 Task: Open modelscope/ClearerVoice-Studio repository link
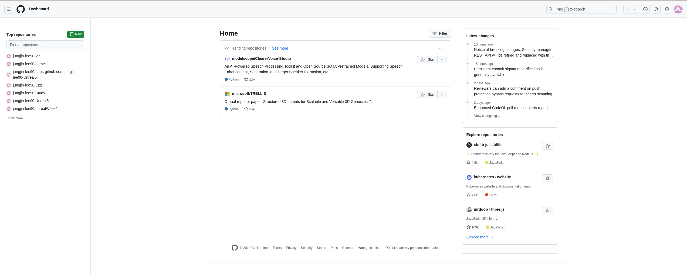261,58
